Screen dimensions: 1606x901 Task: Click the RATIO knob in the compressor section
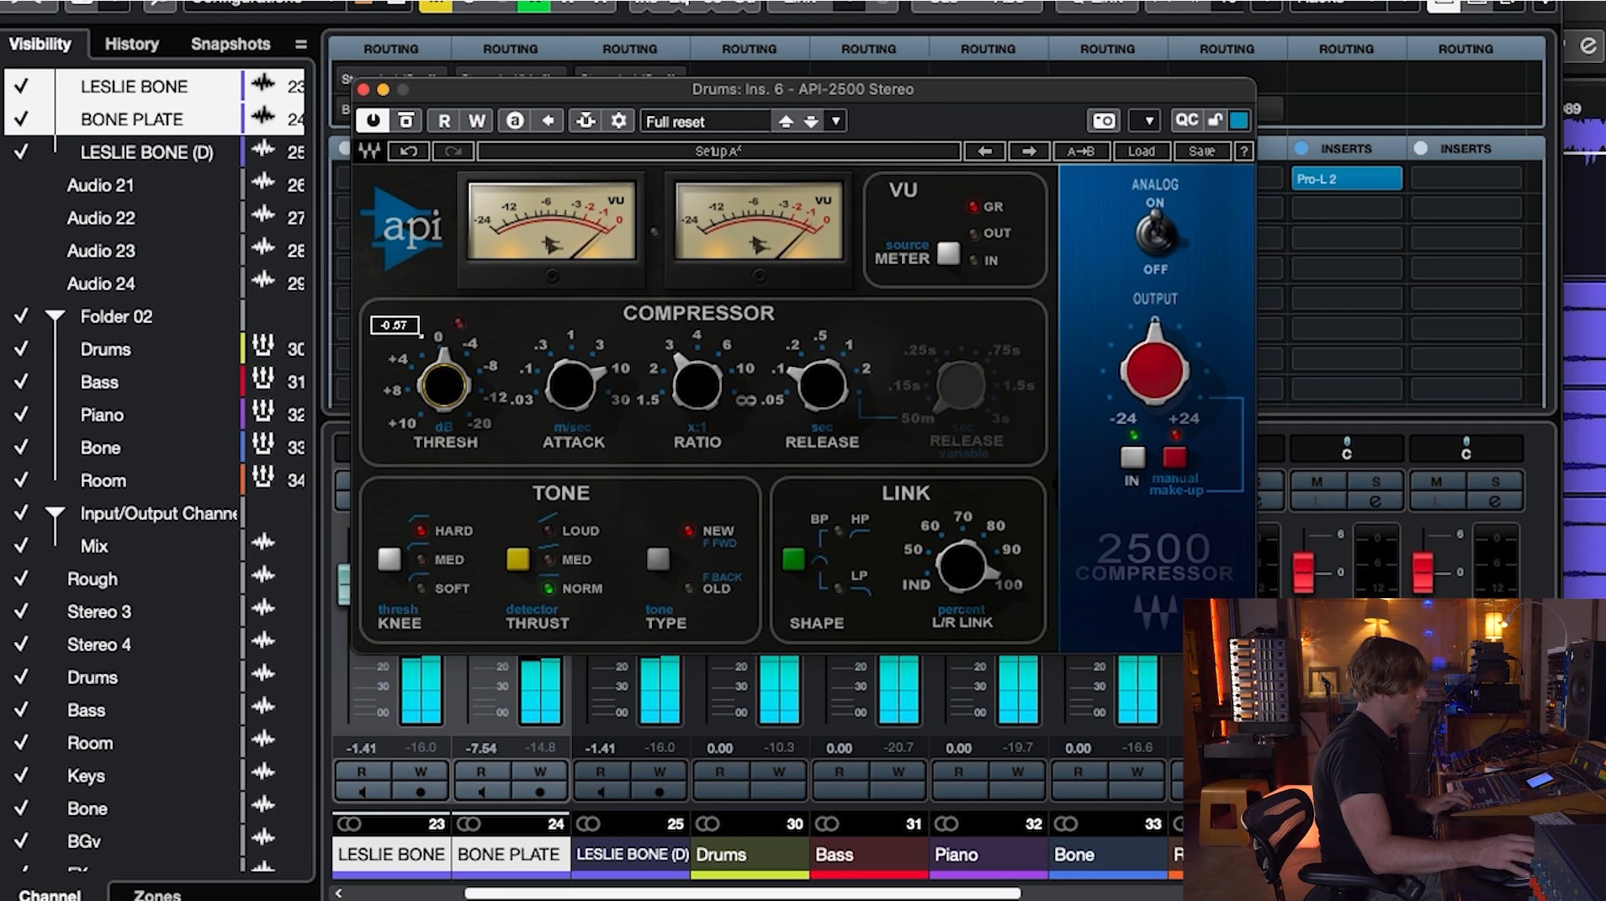point(697,386)
